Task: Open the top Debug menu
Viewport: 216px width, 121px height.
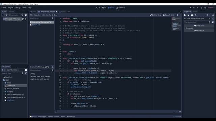Action: (17, 8)
